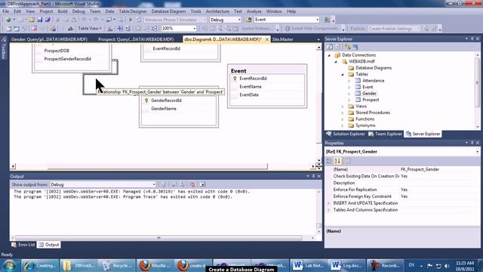Click the Save All icon
483x272 pixels.
click(48, 20)
